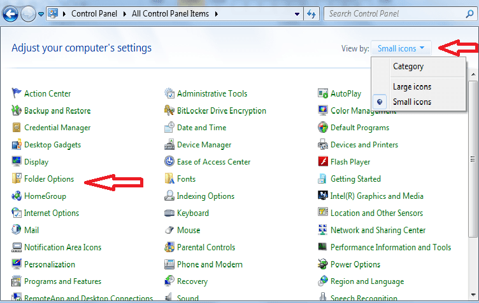479x303 pixels.
Task: Open the Fonts folder icon
Action: (169, 178)
